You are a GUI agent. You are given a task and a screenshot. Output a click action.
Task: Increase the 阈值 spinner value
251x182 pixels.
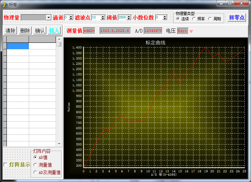(129, 16)
